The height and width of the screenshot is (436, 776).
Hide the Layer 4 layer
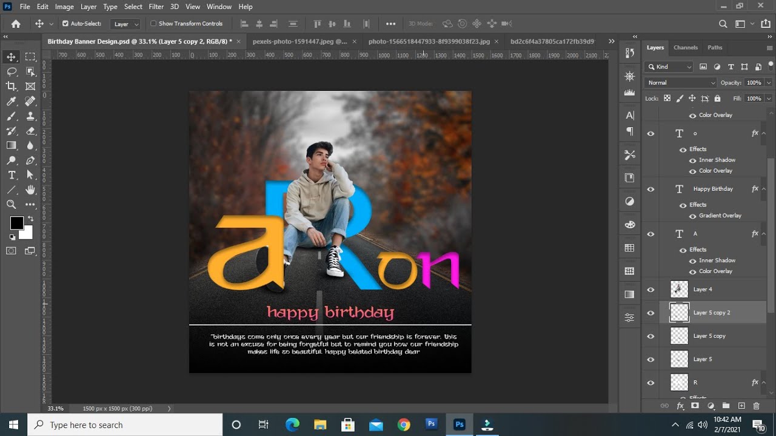651,290
